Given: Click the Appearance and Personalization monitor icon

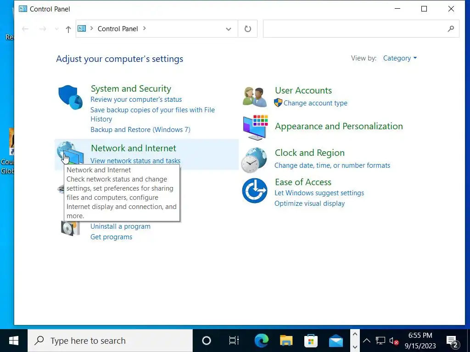Looking at the screenshot, I should [x=255, y=127].
